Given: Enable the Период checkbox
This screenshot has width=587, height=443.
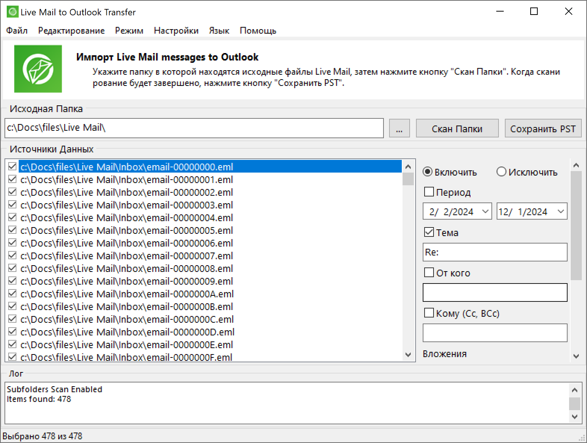Looking at the screenshot, I should click(x=429, y=192).
